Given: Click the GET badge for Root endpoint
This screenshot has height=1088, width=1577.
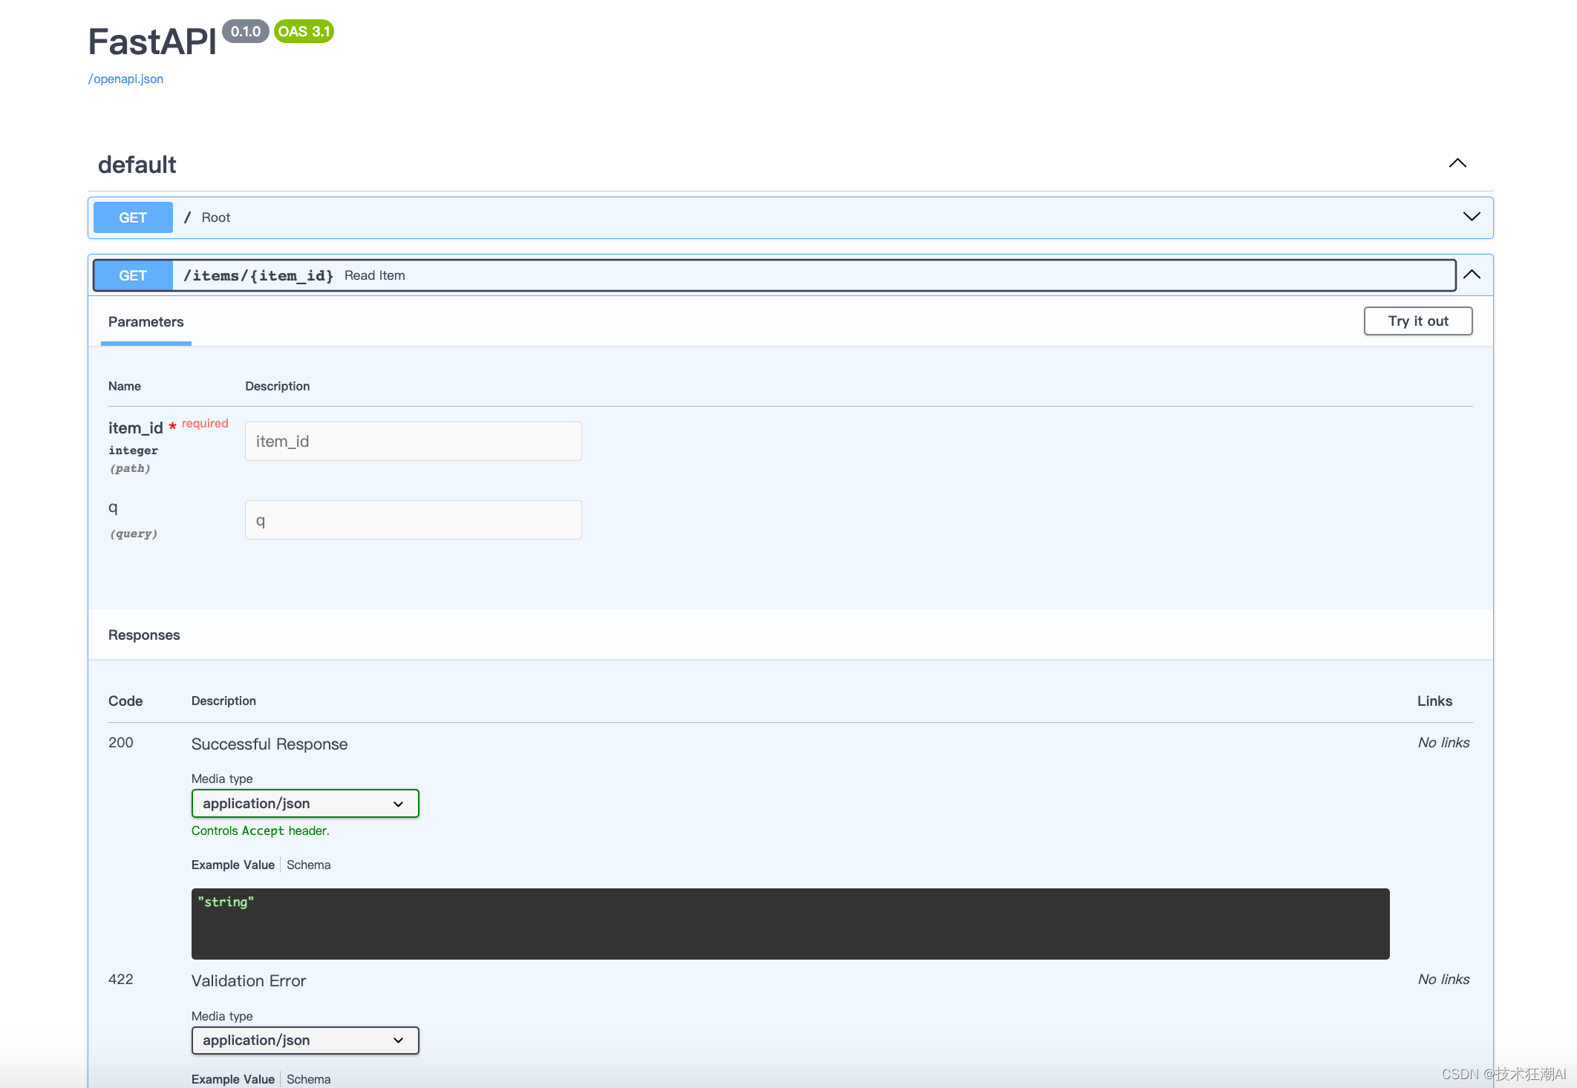Looking at the screenshot, I should [133, 217].
